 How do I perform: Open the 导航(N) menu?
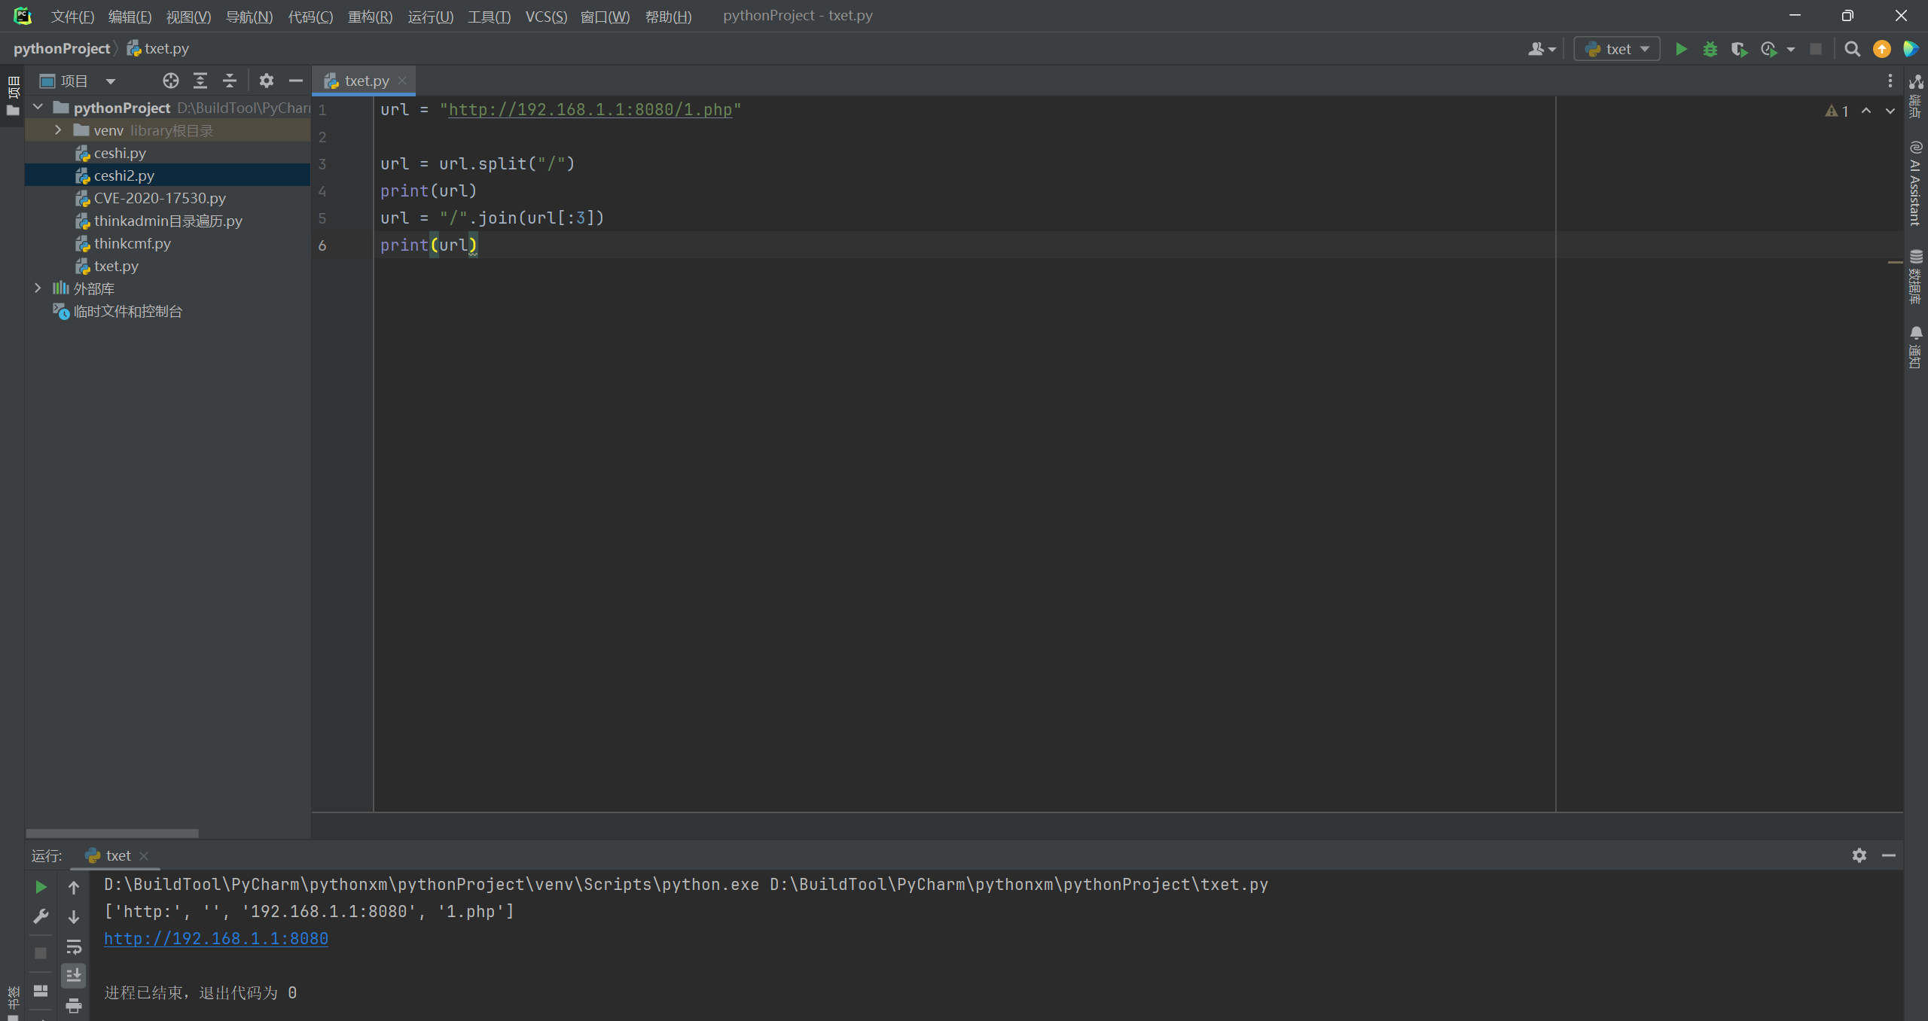click(249, 17)
